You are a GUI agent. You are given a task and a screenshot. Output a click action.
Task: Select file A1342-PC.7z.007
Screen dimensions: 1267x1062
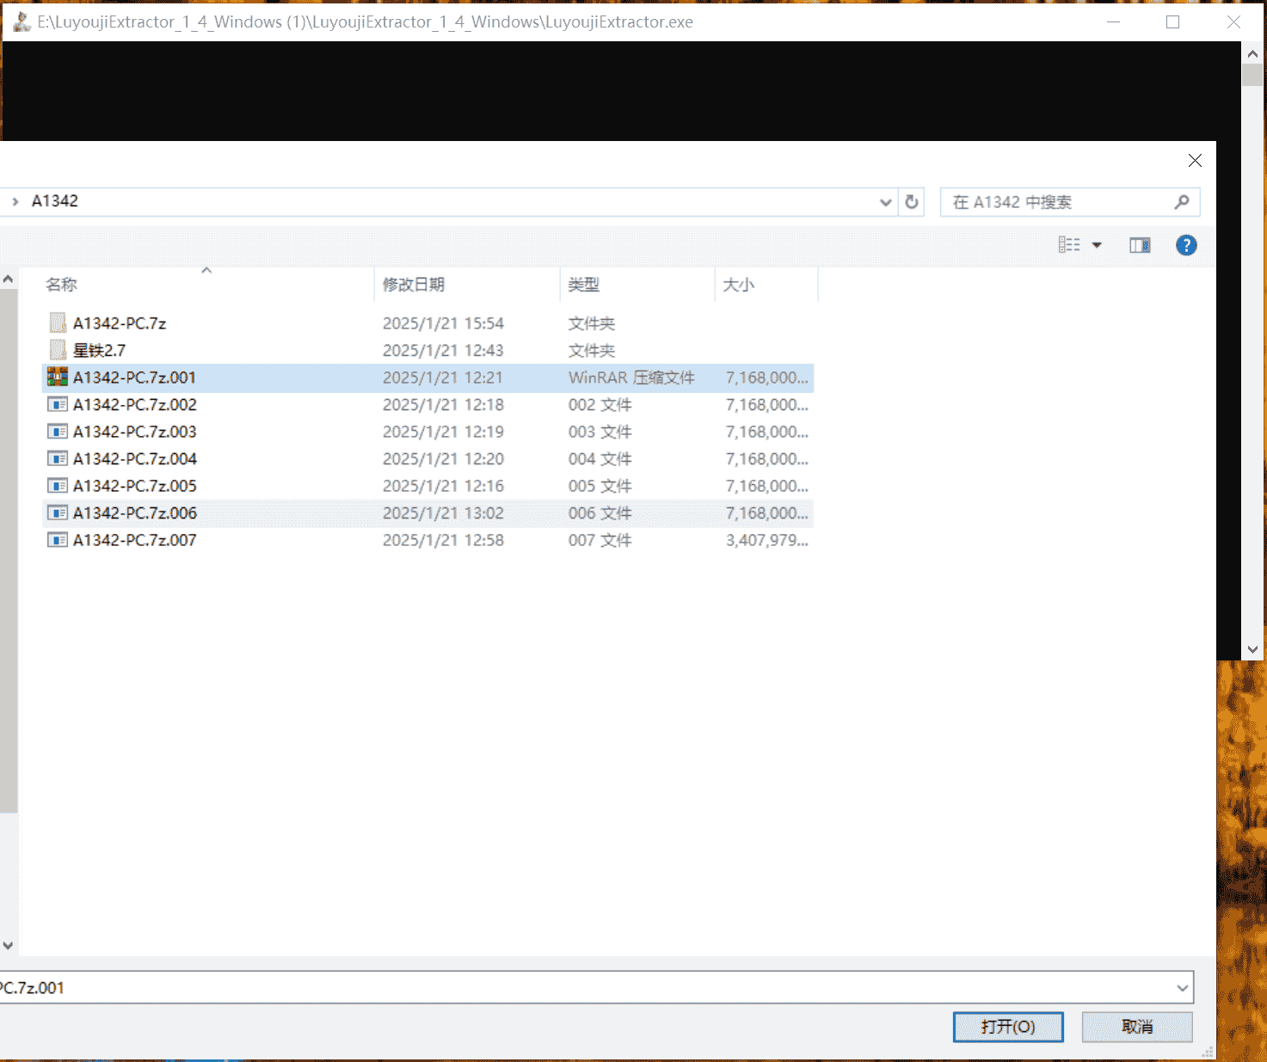coord(134,540)
